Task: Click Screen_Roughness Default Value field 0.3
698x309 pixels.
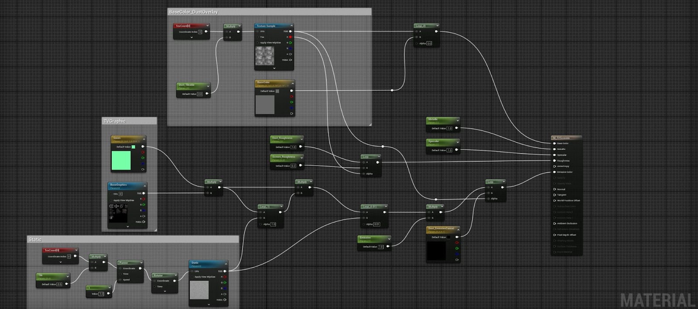Action: tap(293, 166)
